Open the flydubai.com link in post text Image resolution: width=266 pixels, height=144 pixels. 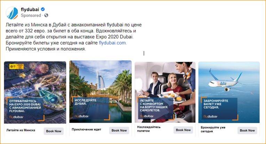[113, 43]
